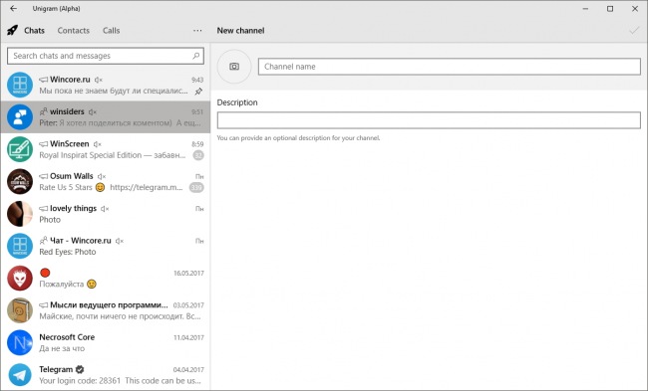Open the Osum Walls channel
648x391 pixels.
[106, 181]
